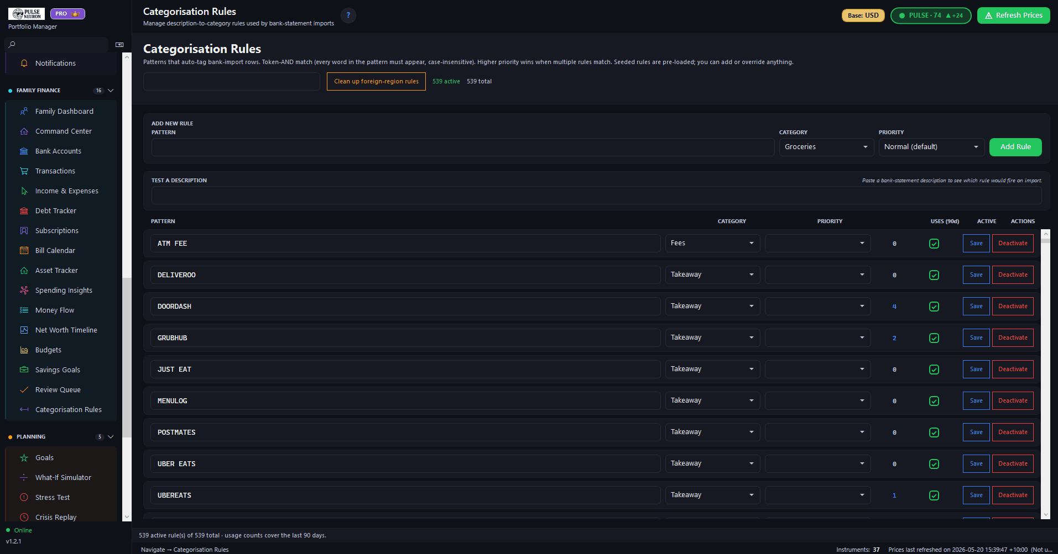The image size is (1058, 554).
Task: Open the new rule Category dropdown showing Groceries
Action: click(x=826, y=147)
